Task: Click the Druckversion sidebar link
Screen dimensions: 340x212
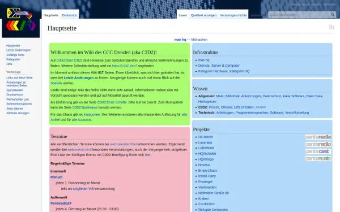Action: point(15,95)
